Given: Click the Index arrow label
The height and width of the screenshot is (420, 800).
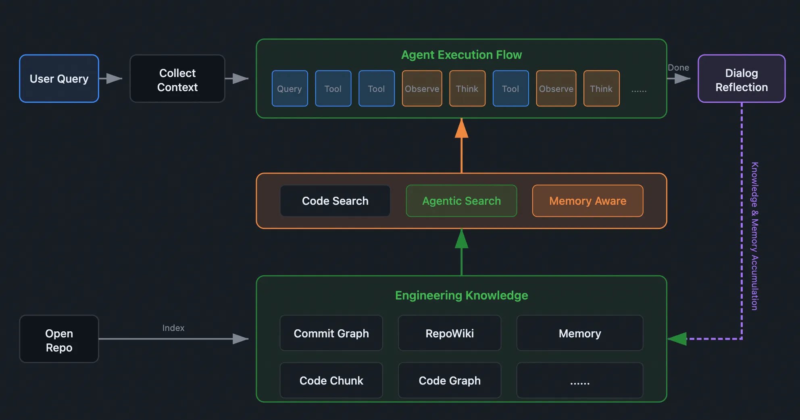Looking at the screenshot, I should point(173,328).
